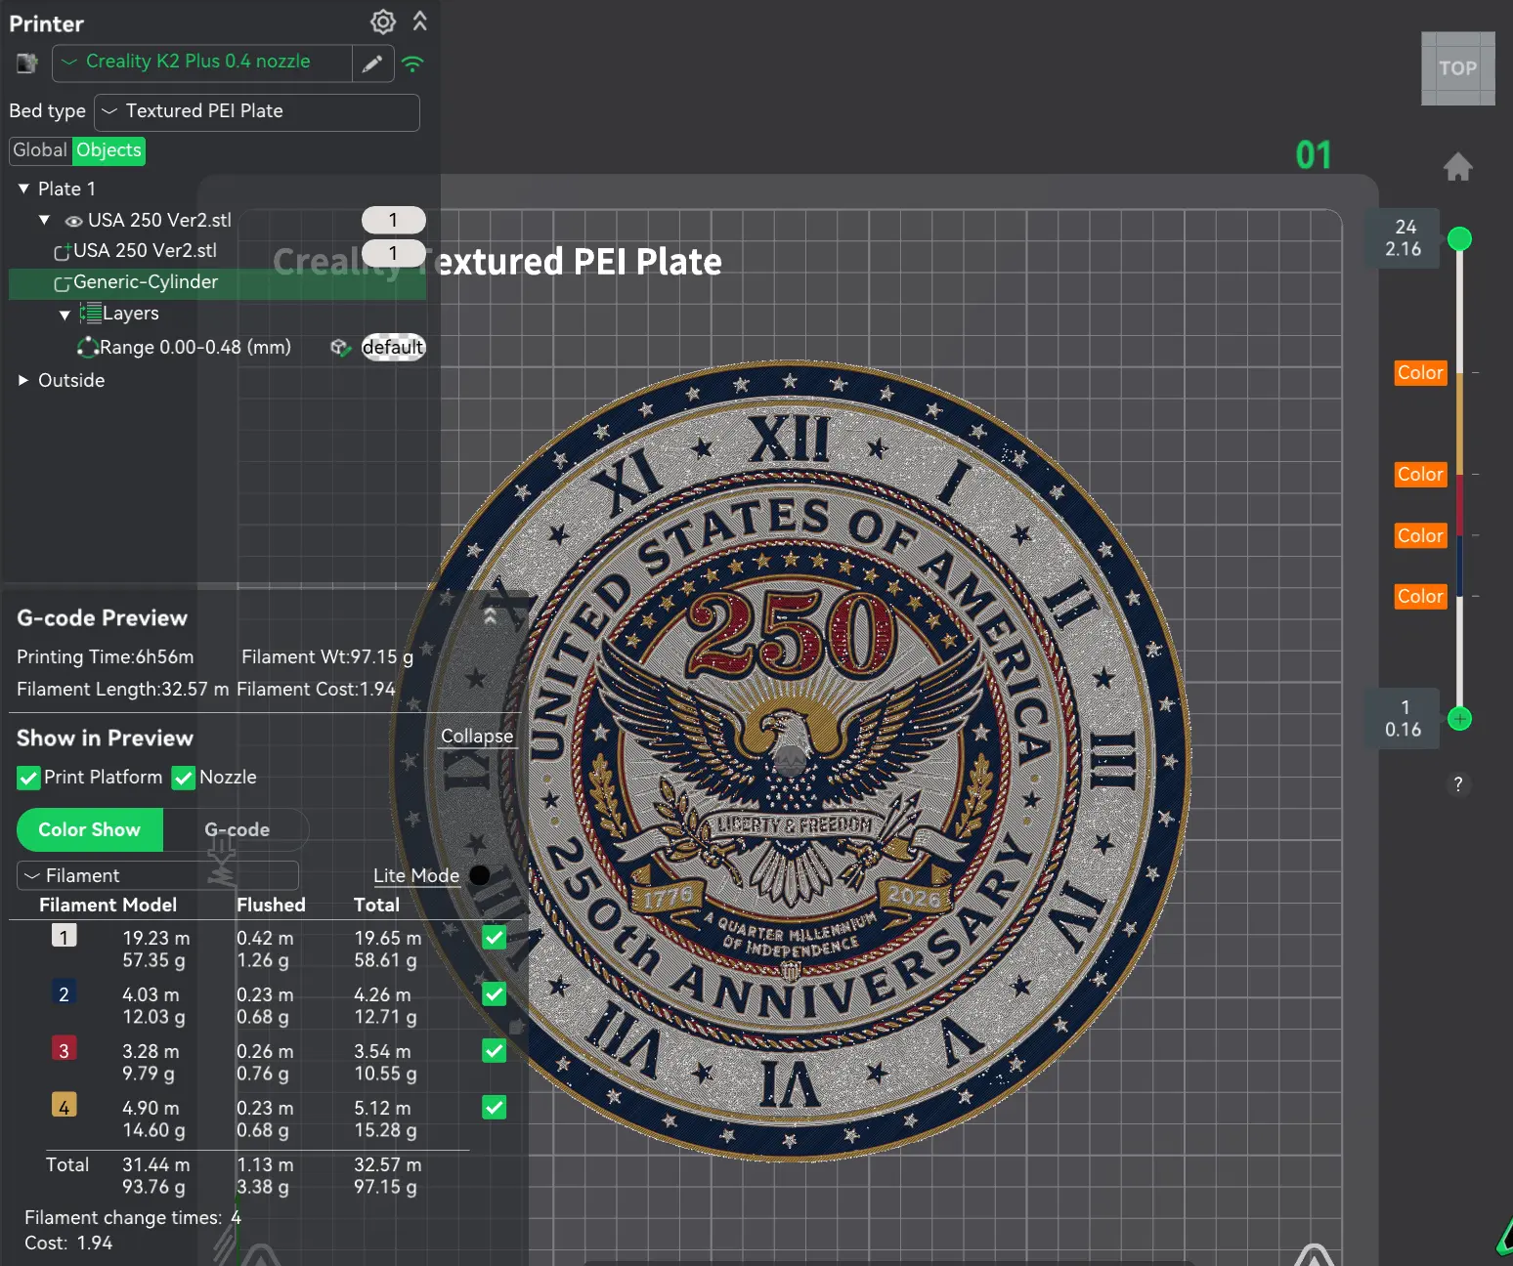The height and width of the screenshot is (1266, 1513).
Task: Click filament 4 gold color swatch
Action: tap(64, 1107)
